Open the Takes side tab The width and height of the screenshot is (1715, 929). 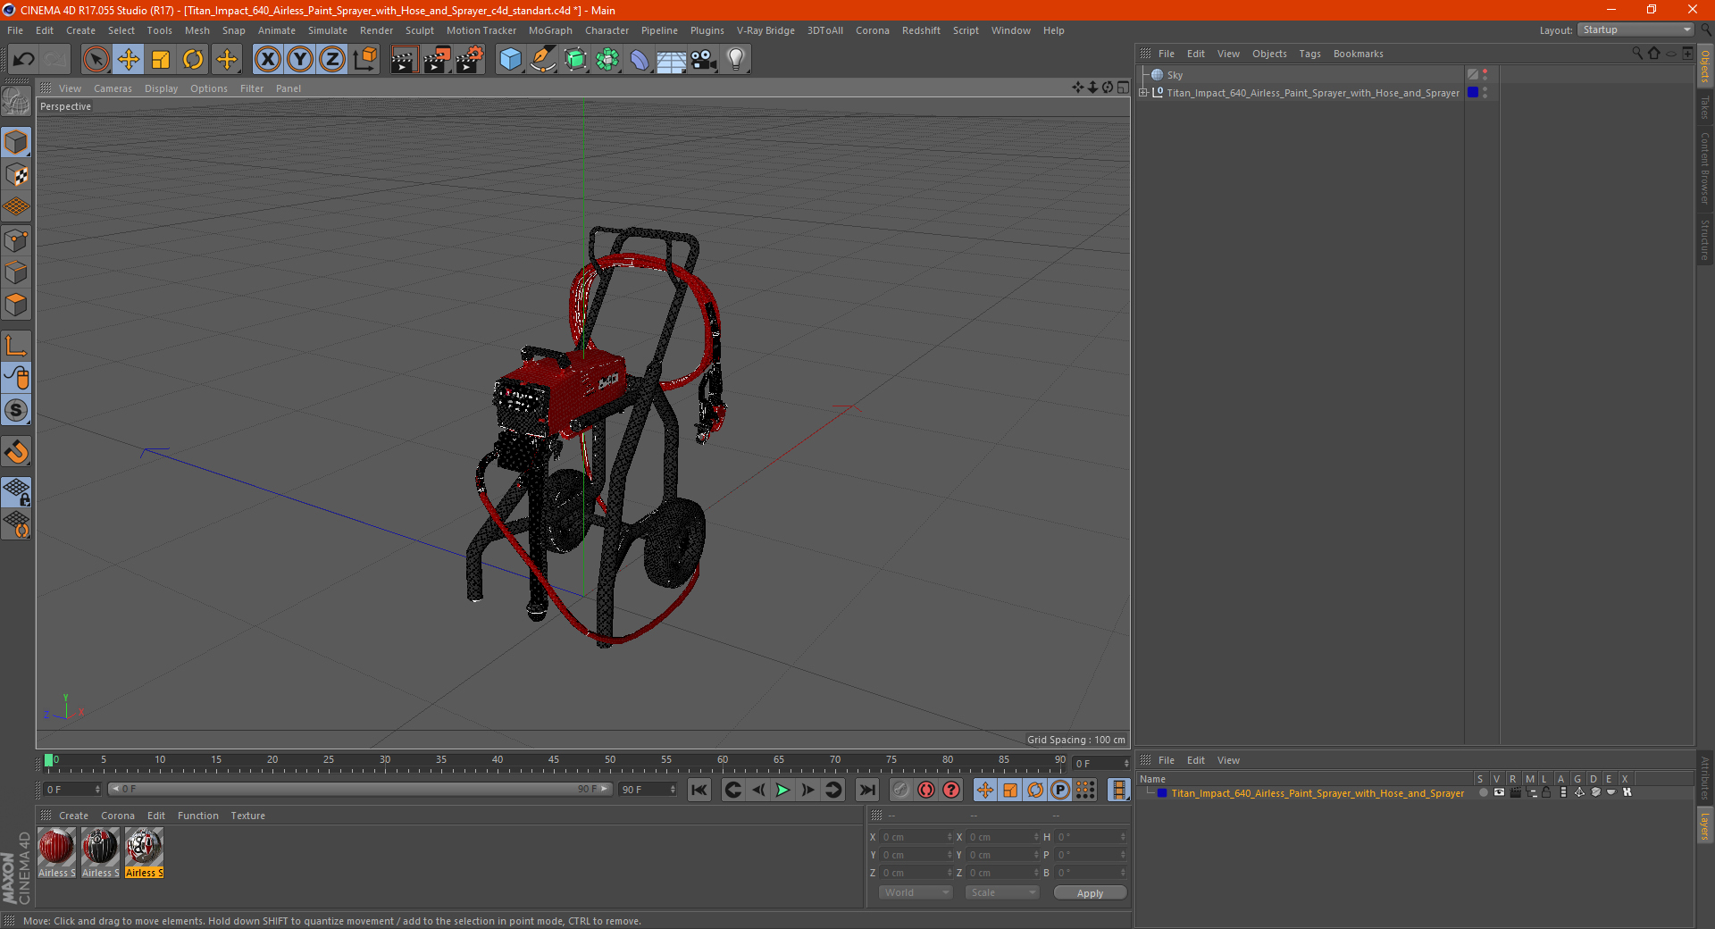click(1704, 107)
